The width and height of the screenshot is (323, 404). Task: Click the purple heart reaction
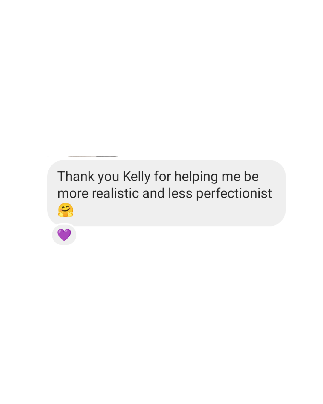pos(64,235)
